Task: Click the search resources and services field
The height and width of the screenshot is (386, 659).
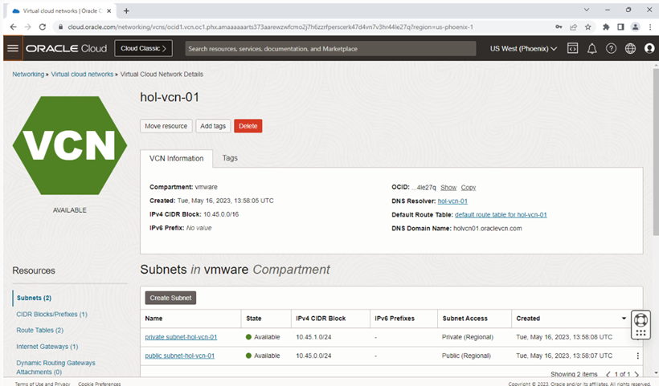Action: [x=330, y=49]
